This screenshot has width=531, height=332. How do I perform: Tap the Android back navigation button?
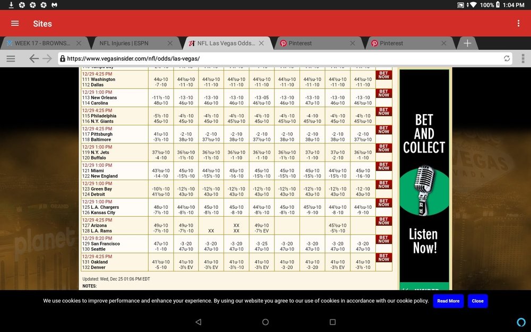[x=199, y=322]
